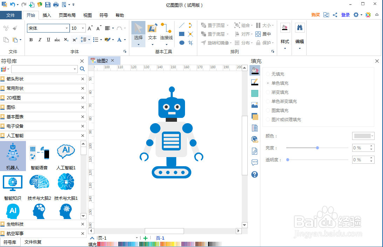Select 图案填充 fill option
383x247 pixels.
click(x=277, y=111)
